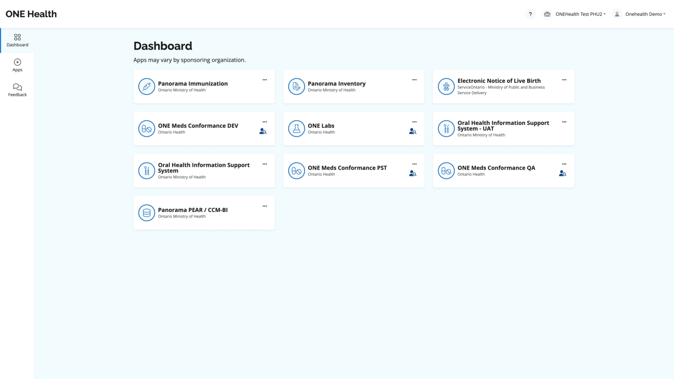
Task: Click 'Apps may vary by sponsoring organization.' text
Action: (x=190, y=60)
